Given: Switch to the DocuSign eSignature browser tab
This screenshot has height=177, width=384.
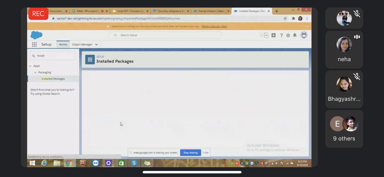Looking at the screenshot, I should tap(171, 11).
